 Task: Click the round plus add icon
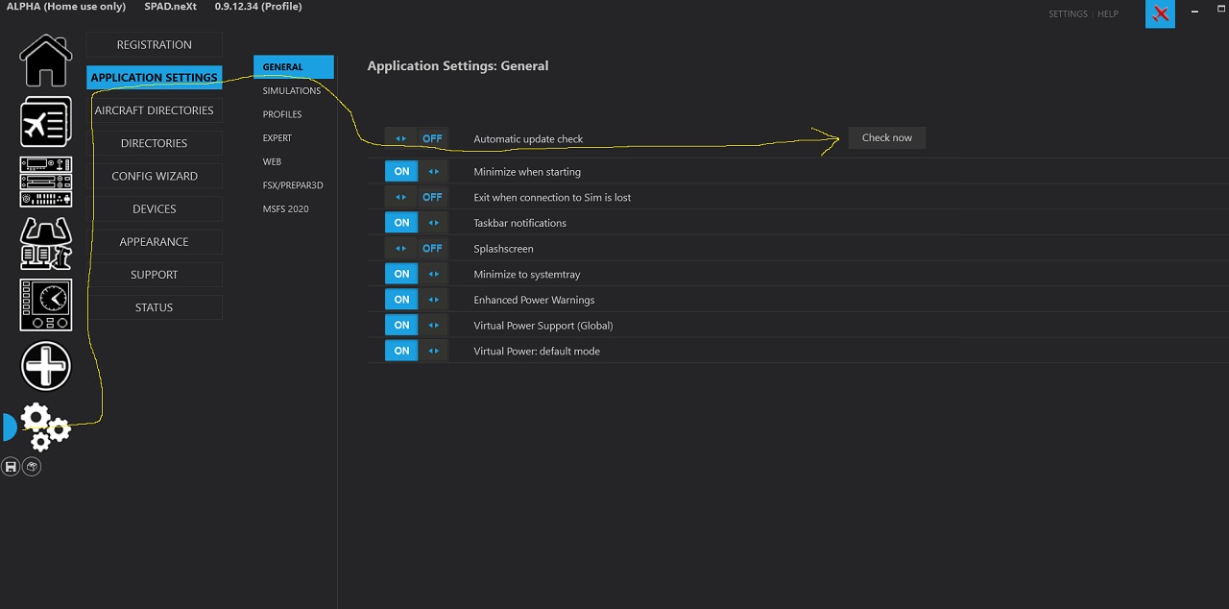[x=46, y=366]
